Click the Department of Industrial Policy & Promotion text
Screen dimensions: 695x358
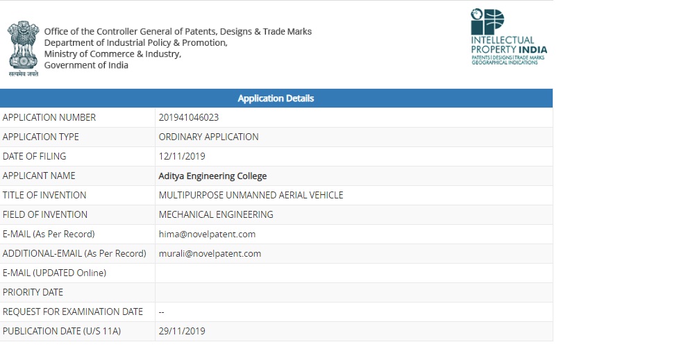(x=135, y=43)
